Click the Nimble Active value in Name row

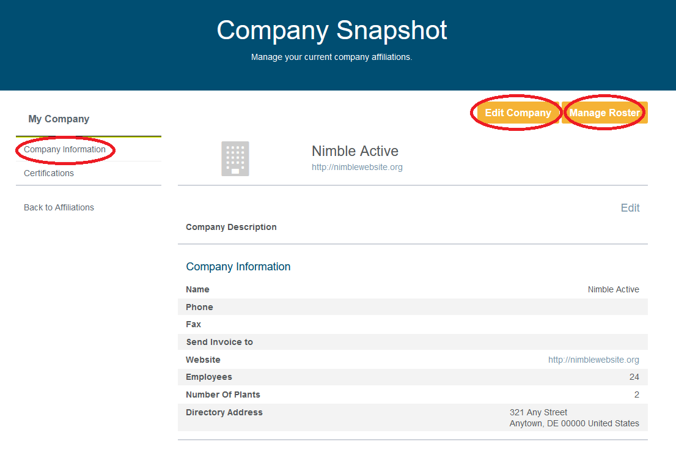(x=614, y=289)
